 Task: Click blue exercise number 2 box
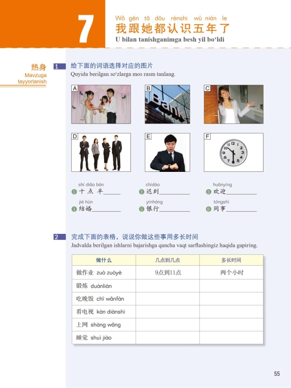pyautogui.click(x=60, y=237)
